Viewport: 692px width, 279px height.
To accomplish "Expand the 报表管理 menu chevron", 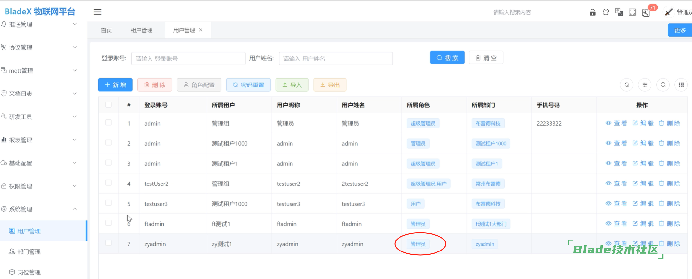I will click(x=75, y=139).
